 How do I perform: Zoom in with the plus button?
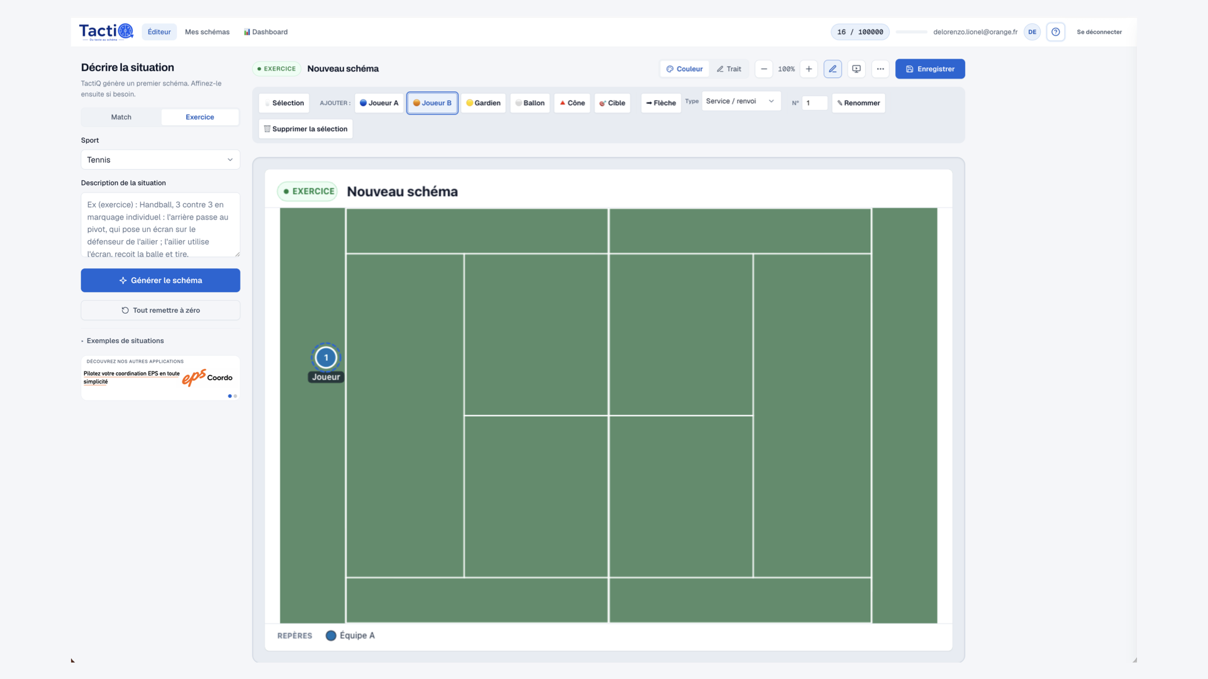point(809,69)
